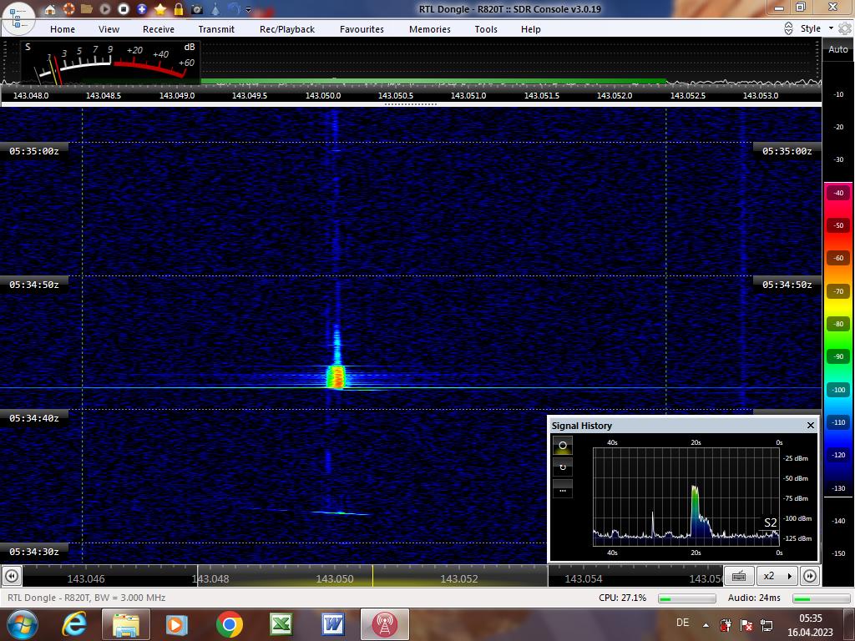The image size is (855, 641).
Task: Open the Transmit ribbon tab
Action: pyautogui.click(x=216, y=29)
